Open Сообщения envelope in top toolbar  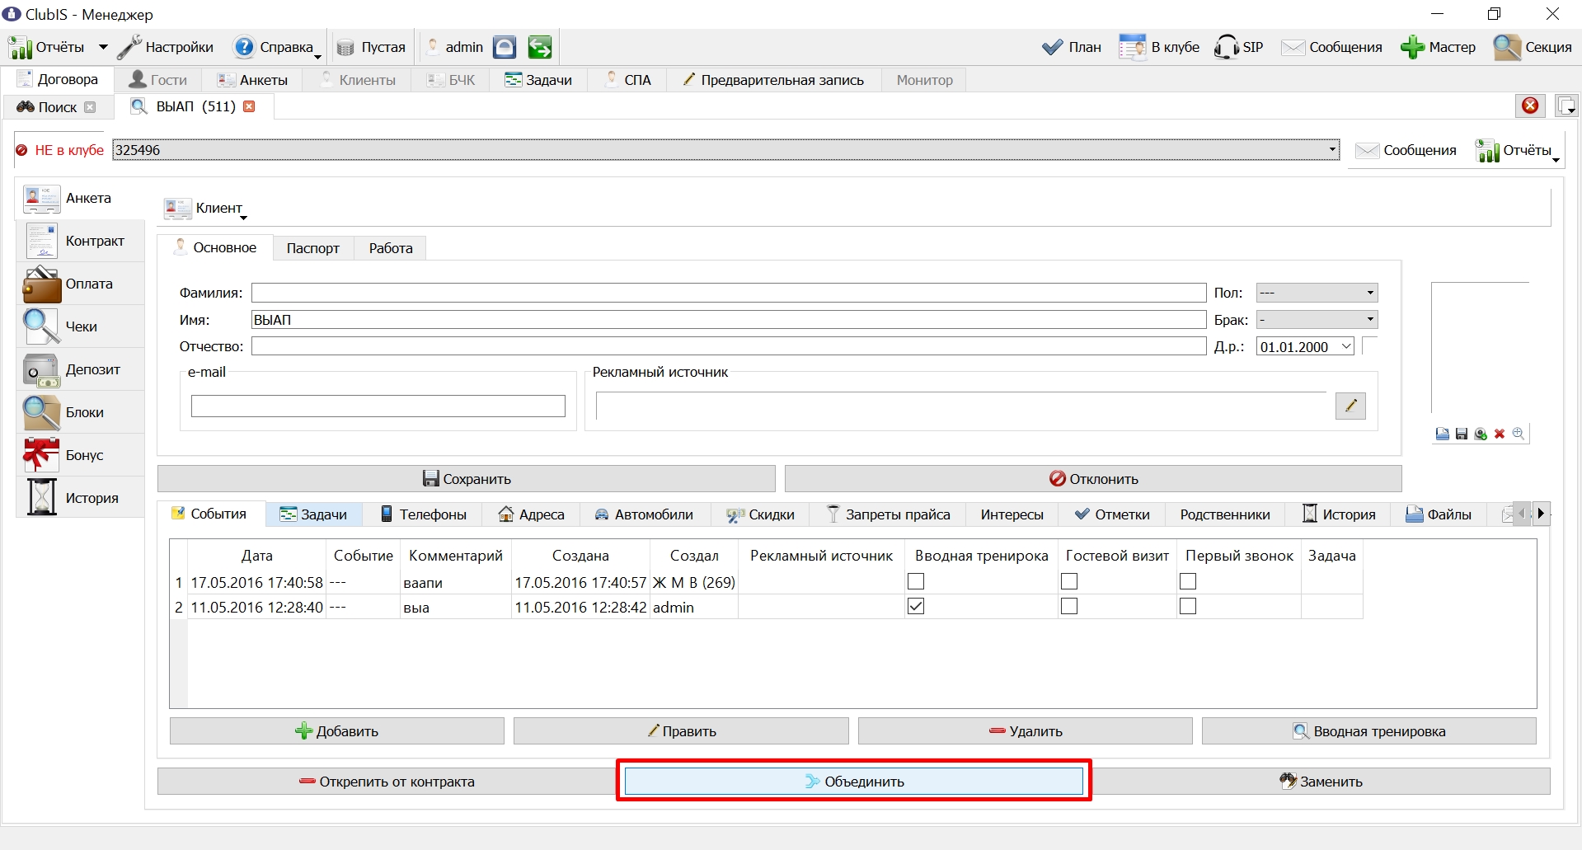coord(1332,47)
